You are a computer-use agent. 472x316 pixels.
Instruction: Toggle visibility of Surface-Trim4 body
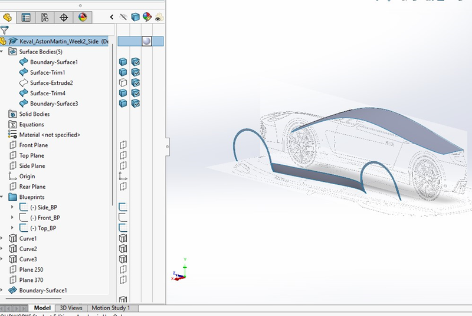[123, 93]
